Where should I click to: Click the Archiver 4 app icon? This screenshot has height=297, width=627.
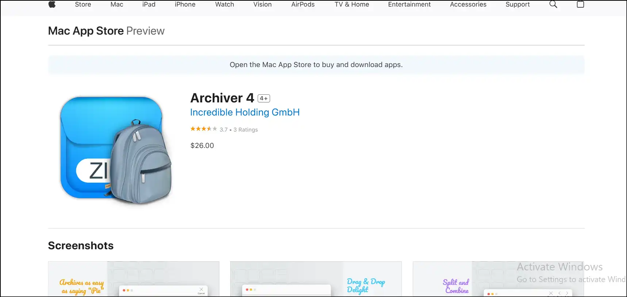[x=116, y=150]
